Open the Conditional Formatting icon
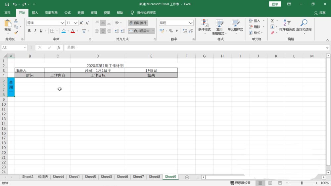 click(204, 23)
